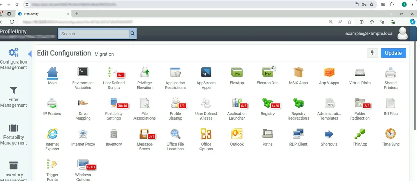The width and height of the screenshot is (417, 181).
Task: Click the Update button
Action: pyautogui.click(x=393, y=53)
